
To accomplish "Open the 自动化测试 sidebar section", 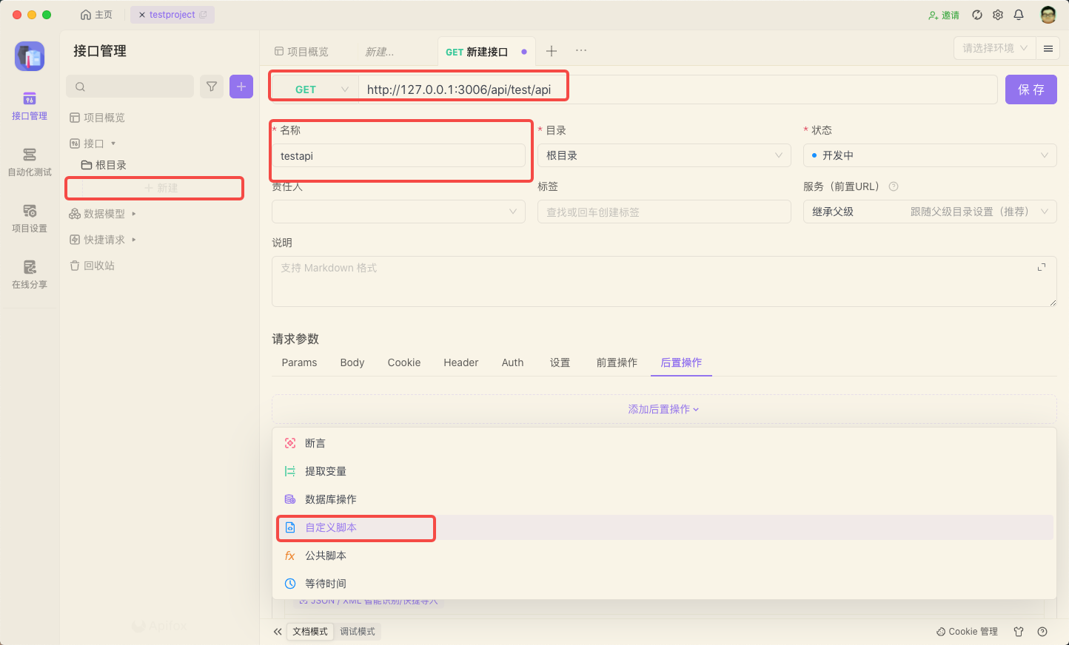I will point(30,161).
